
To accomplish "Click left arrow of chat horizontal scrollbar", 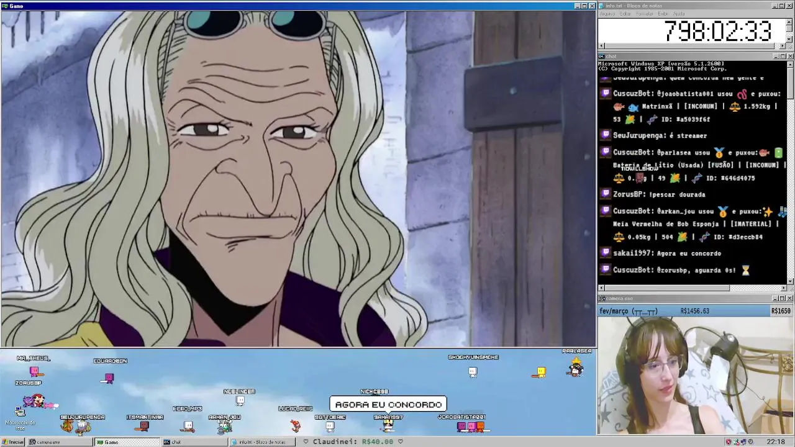I will 601,288.
